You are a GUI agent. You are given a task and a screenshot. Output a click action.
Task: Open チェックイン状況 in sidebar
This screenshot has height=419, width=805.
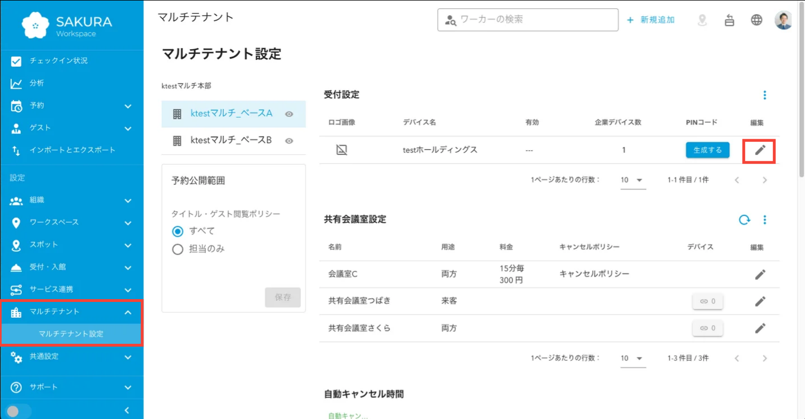[58, 61]
